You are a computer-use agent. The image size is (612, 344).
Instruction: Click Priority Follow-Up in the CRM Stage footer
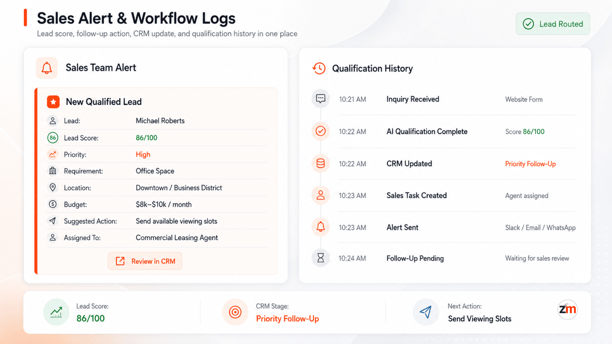pyautogui.click(x=288, y=319)
